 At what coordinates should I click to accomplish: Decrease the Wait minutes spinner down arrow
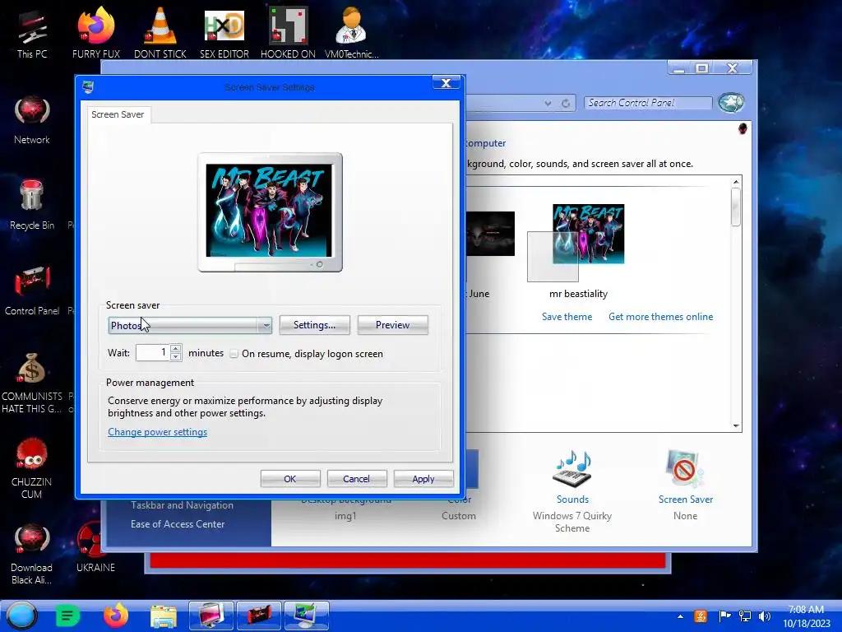[176, 357]
